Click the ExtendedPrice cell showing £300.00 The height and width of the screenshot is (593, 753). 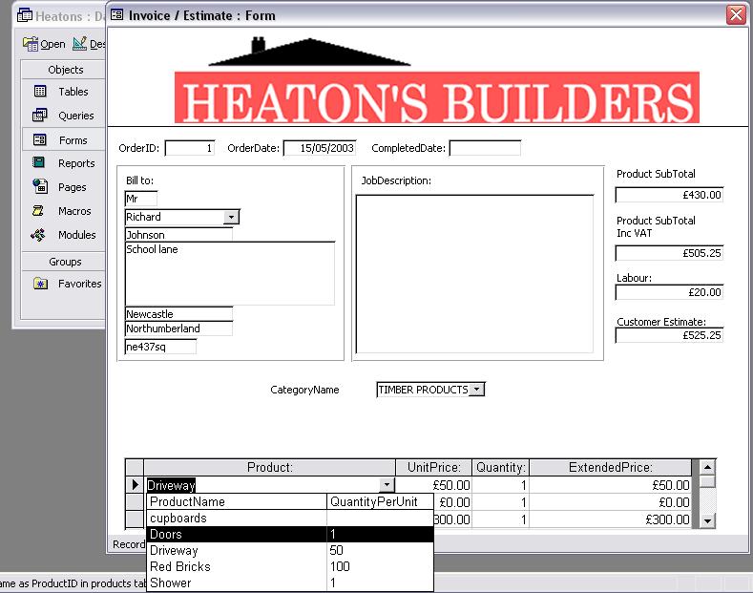(x=611, y=519)
